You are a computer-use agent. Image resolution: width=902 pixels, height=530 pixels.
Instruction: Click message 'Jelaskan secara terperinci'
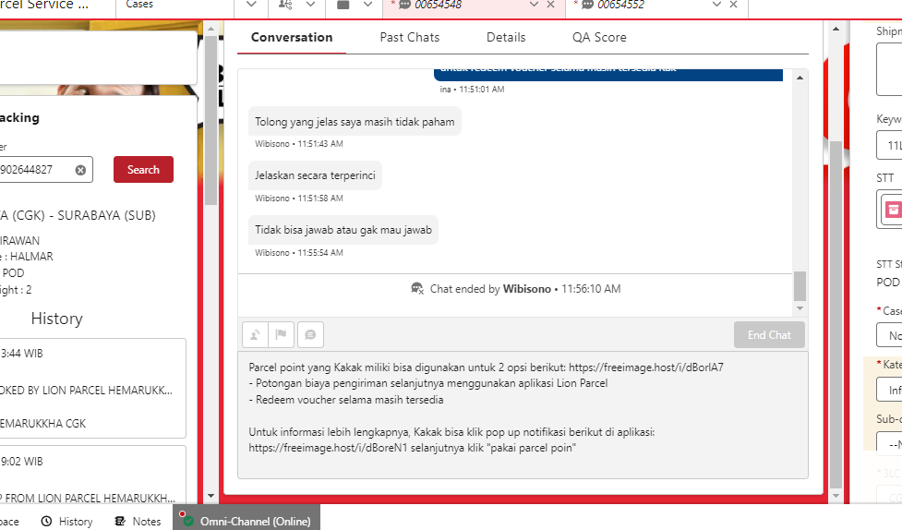(x=315, y=175)
